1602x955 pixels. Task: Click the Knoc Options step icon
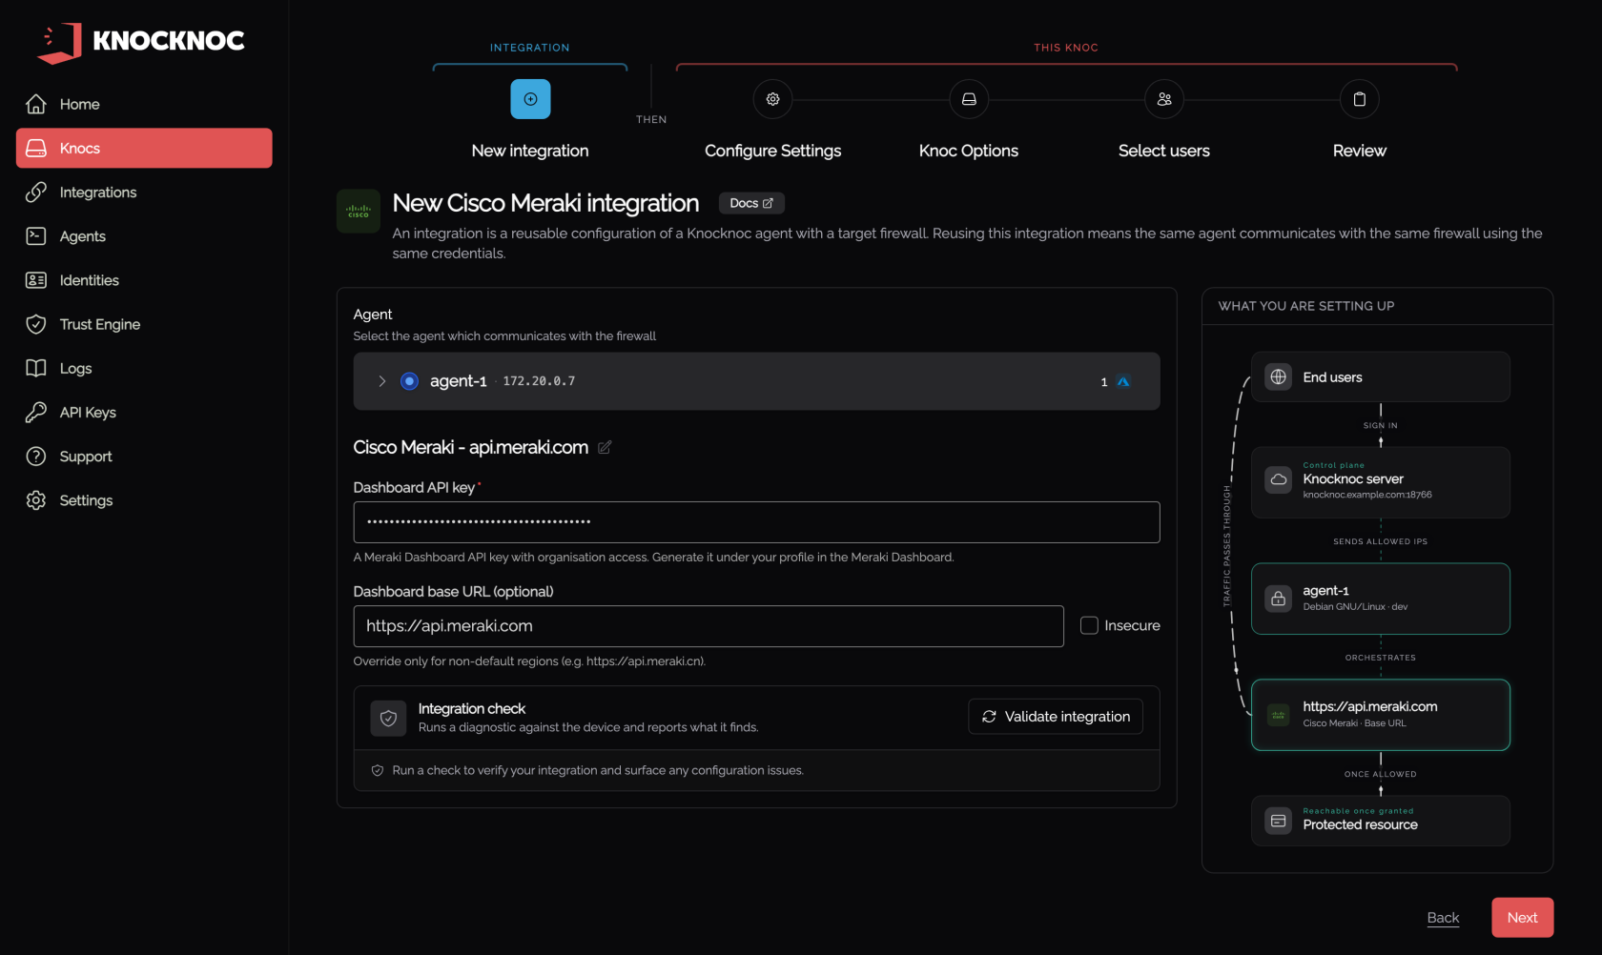click(x=969, y=99)
